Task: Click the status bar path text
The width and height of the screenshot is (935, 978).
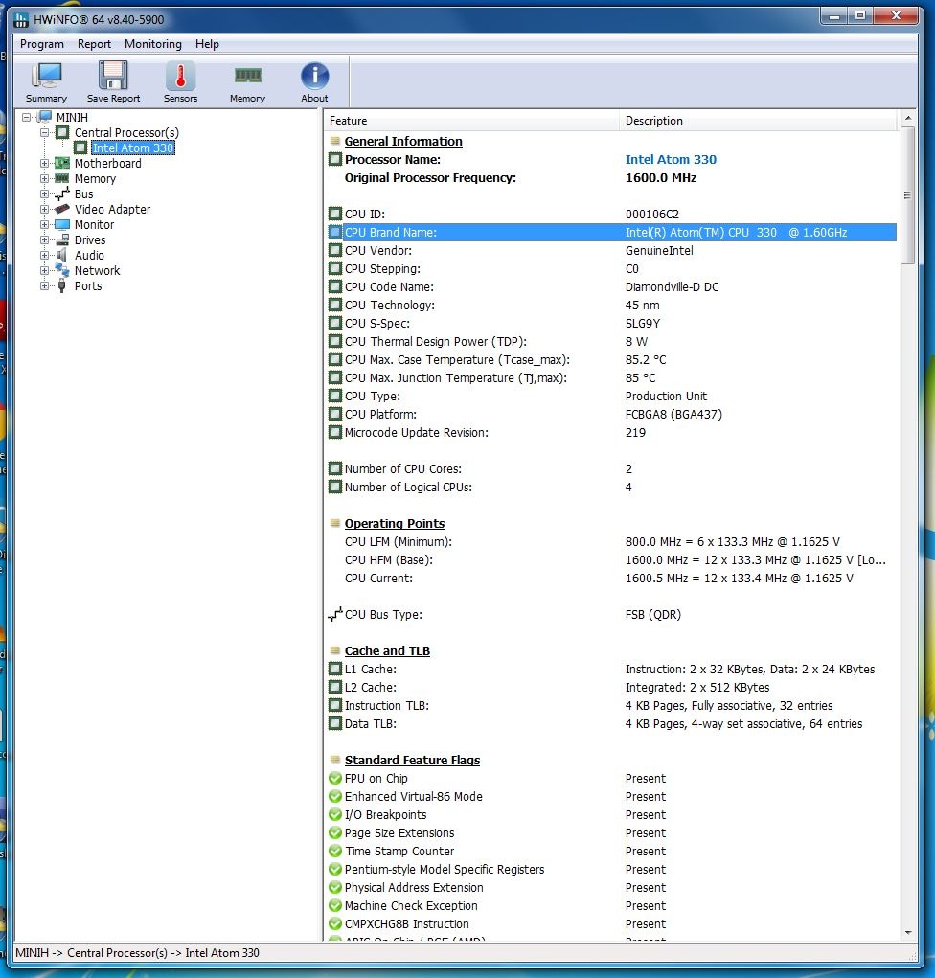Action: tap(137, 953)
